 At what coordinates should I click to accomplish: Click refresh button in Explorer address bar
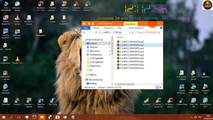133,32
